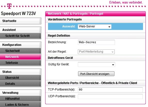Viewport: 148px width, 107px height.
Task: Select the Netzwerk menu entry
Action: (20, 57)
